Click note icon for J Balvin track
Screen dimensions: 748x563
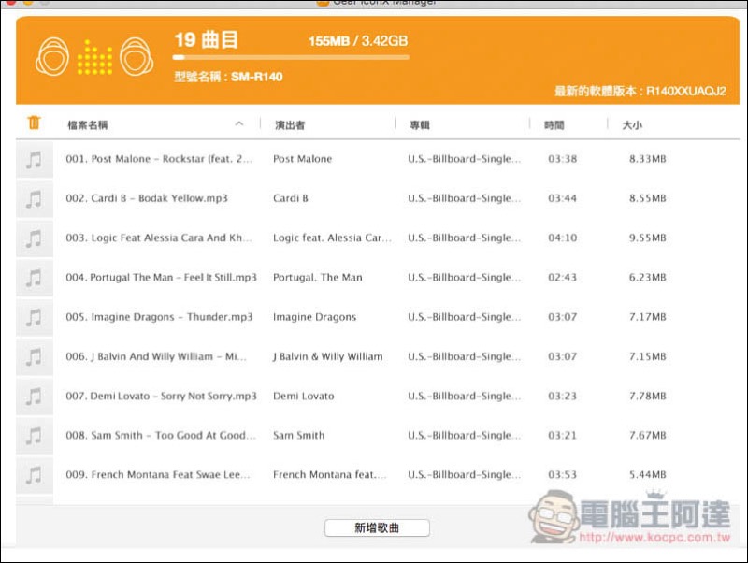[x=34, y=357]
